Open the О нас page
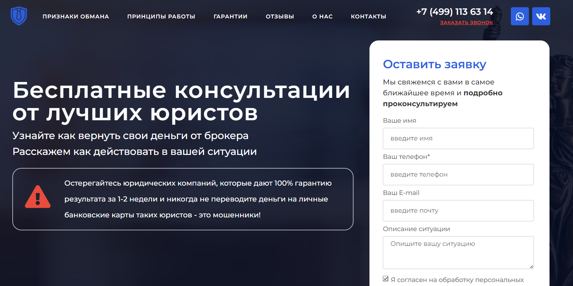 tap(322, 17)
